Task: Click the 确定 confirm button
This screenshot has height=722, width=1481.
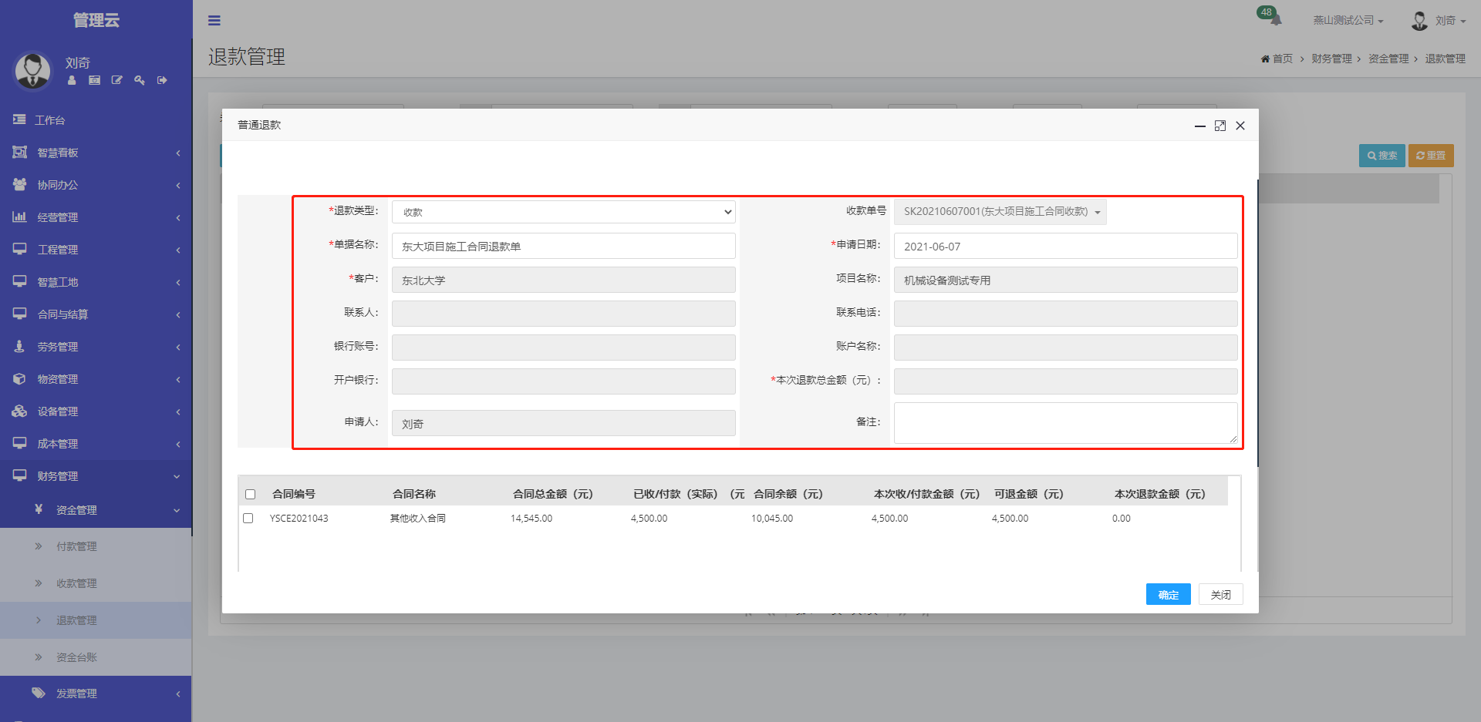Action: click(1168, 595)
